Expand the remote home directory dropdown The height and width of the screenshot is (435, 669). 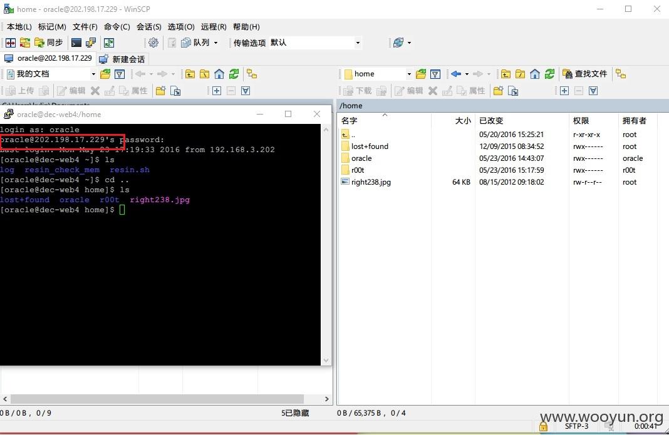409,74
